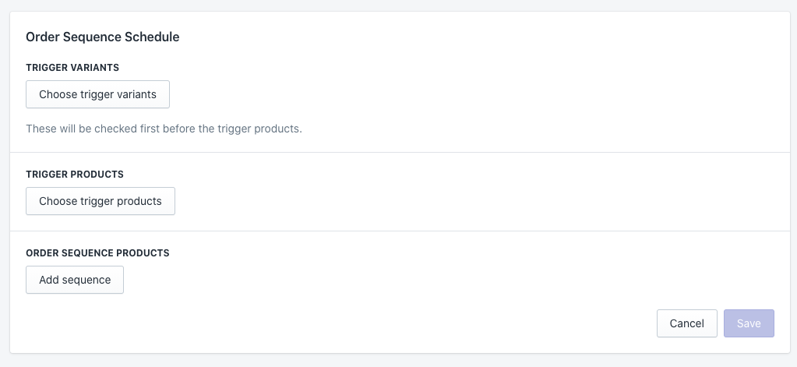Image resolution: width=797 pixels, height=367 pixels.
Task: Click the button beneath the TRIGGER VARIANTS label
Action: click(x=97, y=94)
